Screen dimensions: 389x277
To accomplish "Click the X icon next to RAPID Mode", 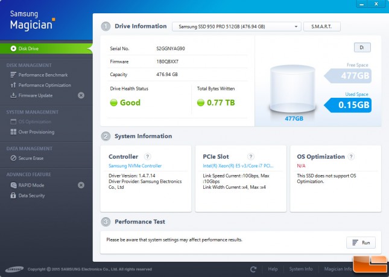I will 81,185.
